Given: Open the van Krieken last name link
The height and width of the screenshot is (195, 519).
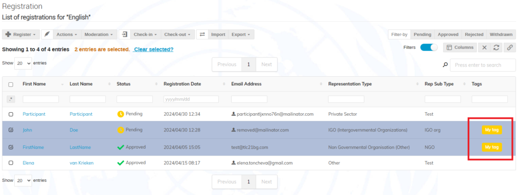Looking at the screenshot, I should 82,163.
